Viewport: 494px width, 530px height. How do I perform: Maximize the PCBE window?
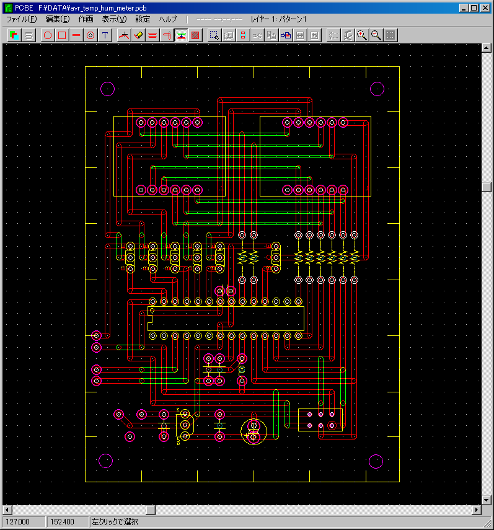(474, 8)
